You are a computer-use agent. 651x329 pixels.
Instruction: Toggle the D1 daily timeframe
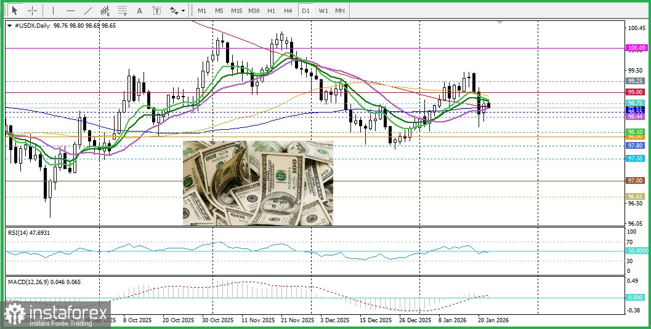coord(305,11)
